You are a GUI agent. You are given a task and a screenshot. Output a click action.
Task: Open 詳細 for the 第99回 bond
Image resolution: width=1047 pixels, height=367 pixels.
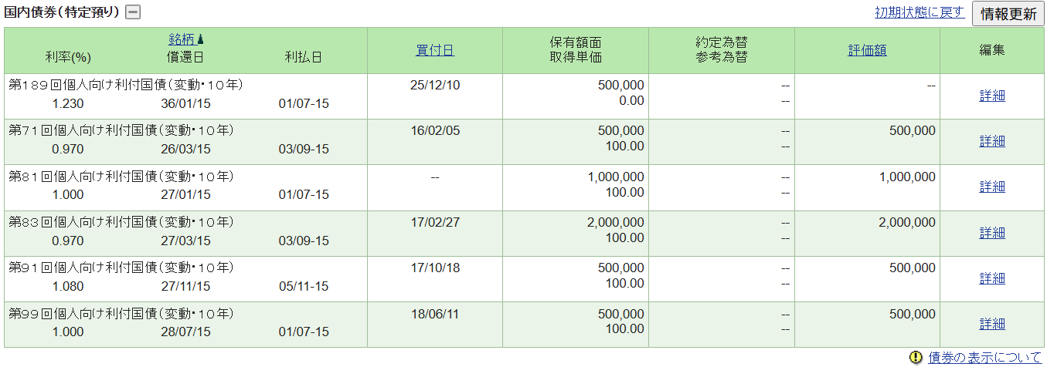pyautogui.click(x=992, y=324)
